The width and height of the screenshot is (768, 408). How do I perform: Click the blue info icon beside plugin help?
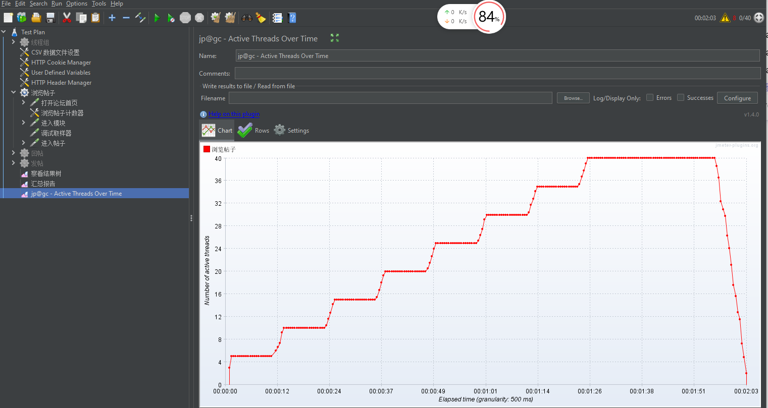(203, 114)
